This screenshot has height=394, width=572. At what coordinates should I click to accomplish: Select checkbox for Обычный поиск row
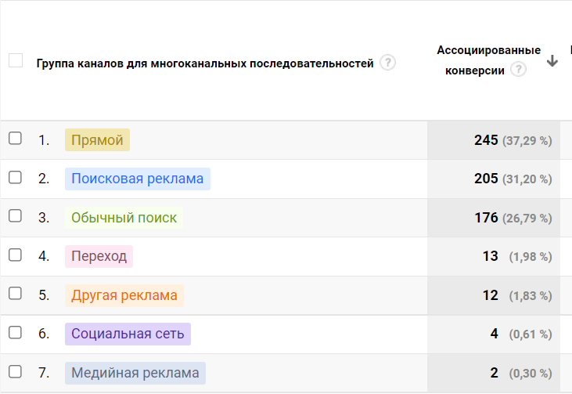click(15, 216)
